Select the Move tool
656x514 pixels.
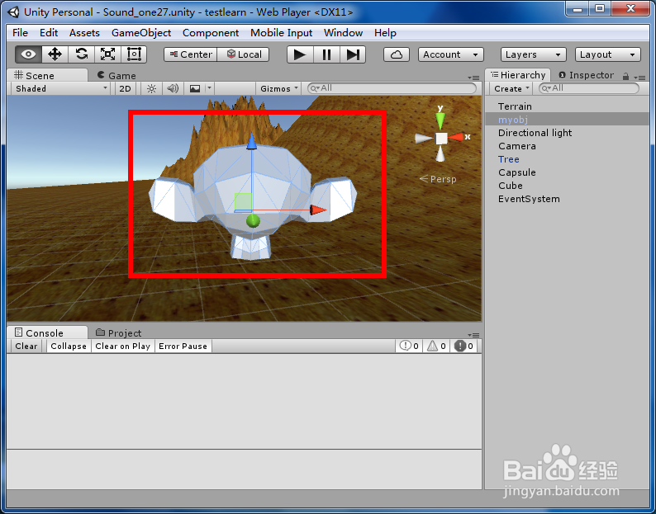point(55,54)
